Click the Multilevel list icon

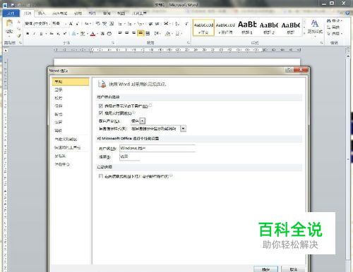140,24
